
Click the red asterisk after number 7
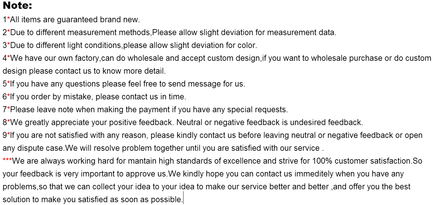(8, 108)
